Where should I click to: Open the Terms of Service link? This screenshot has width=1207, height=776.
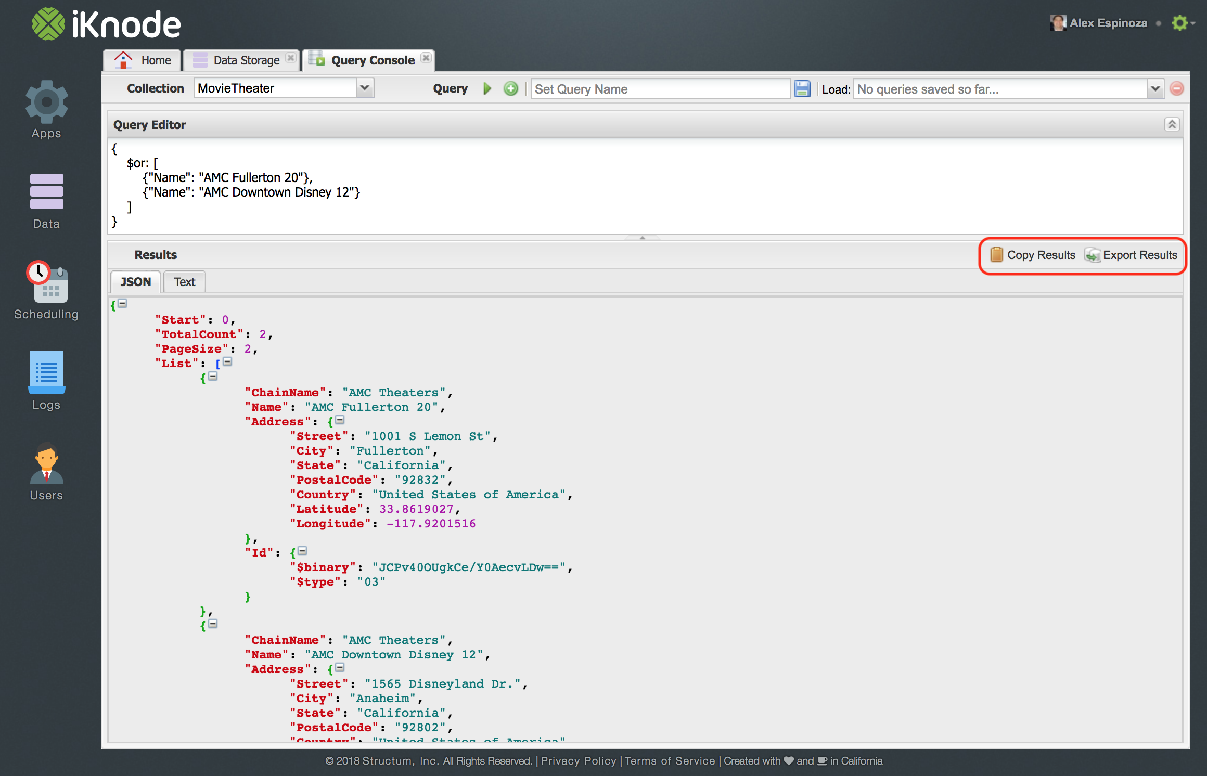pyautogui.click(x=670, y=760)
